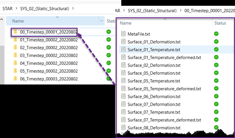Screen dimensions: 235x138
Task: Click green status icon for 01_Timestep_00002 folder
Action: (x=109, y=40)
